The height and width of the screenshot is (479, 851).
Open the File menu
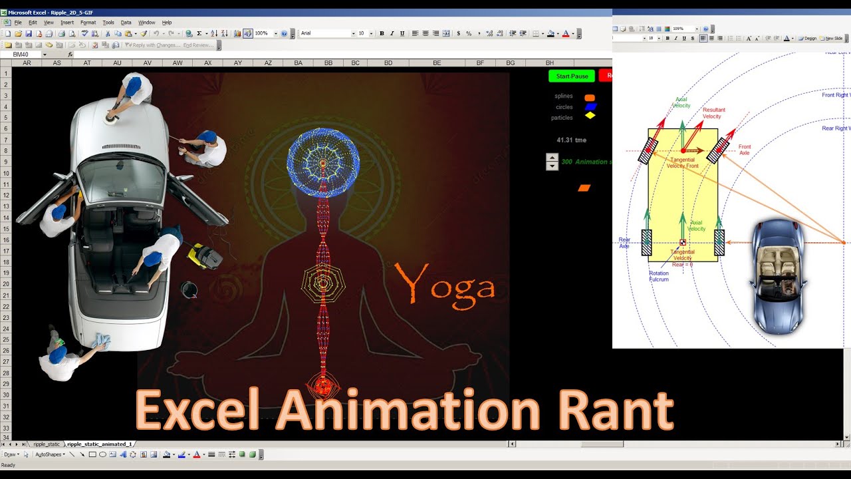pyautogui.click(x=18, y=23)
